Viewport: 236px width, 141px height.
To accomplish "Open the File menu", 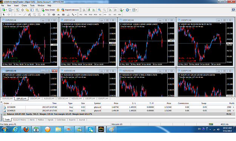I will point(3,6).
